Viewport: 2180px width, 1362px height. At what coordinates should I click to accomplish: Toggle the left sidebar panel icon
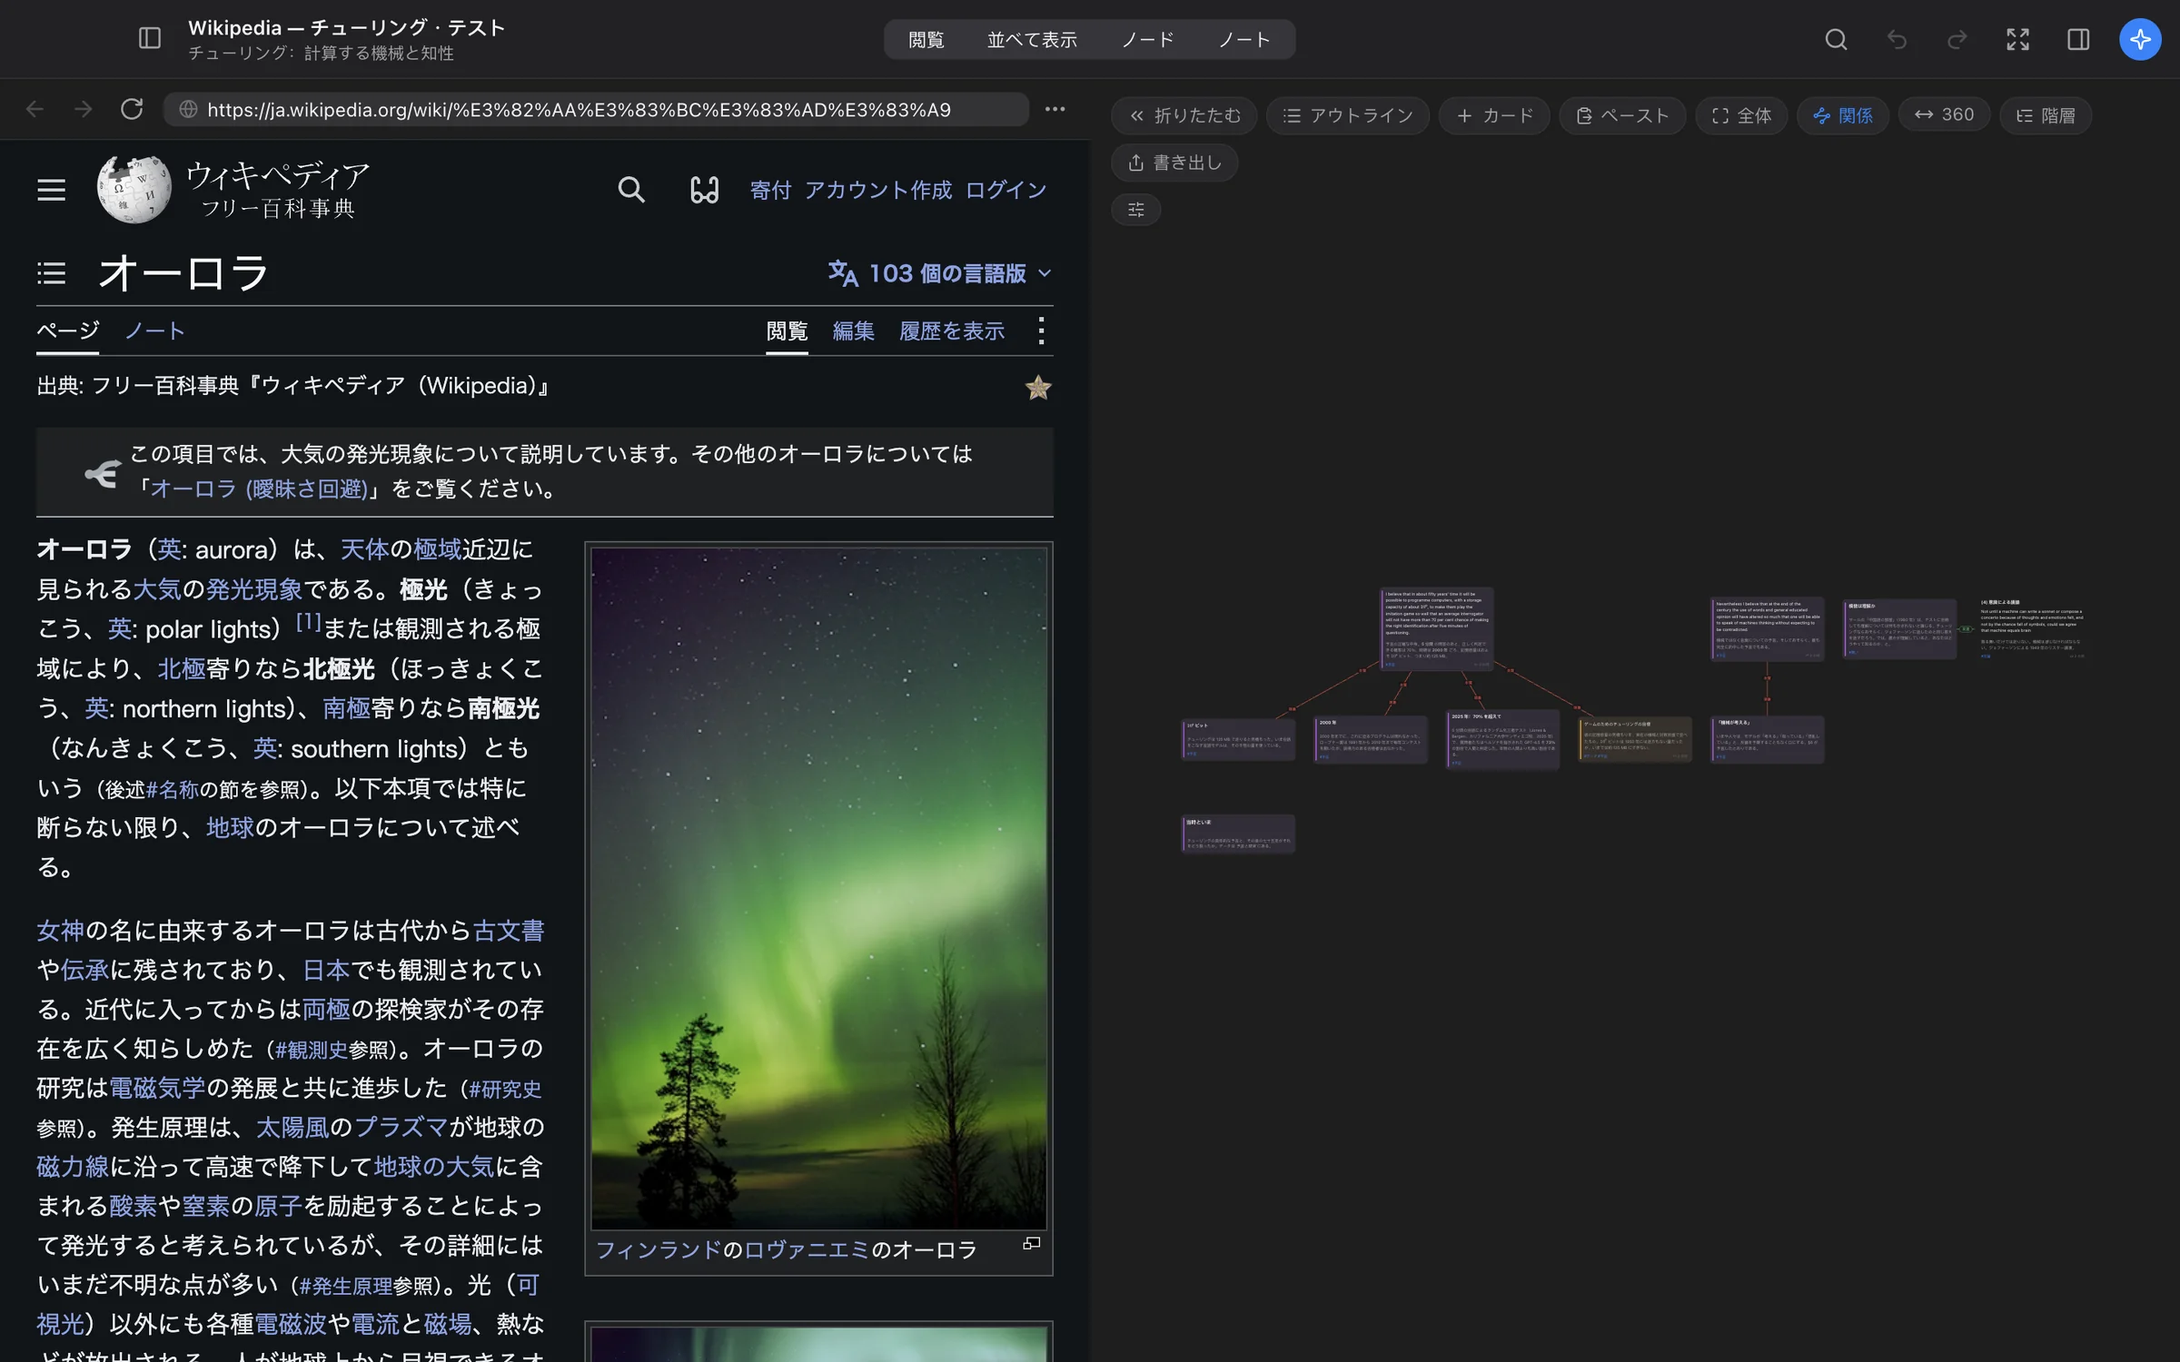click(150, 38)
